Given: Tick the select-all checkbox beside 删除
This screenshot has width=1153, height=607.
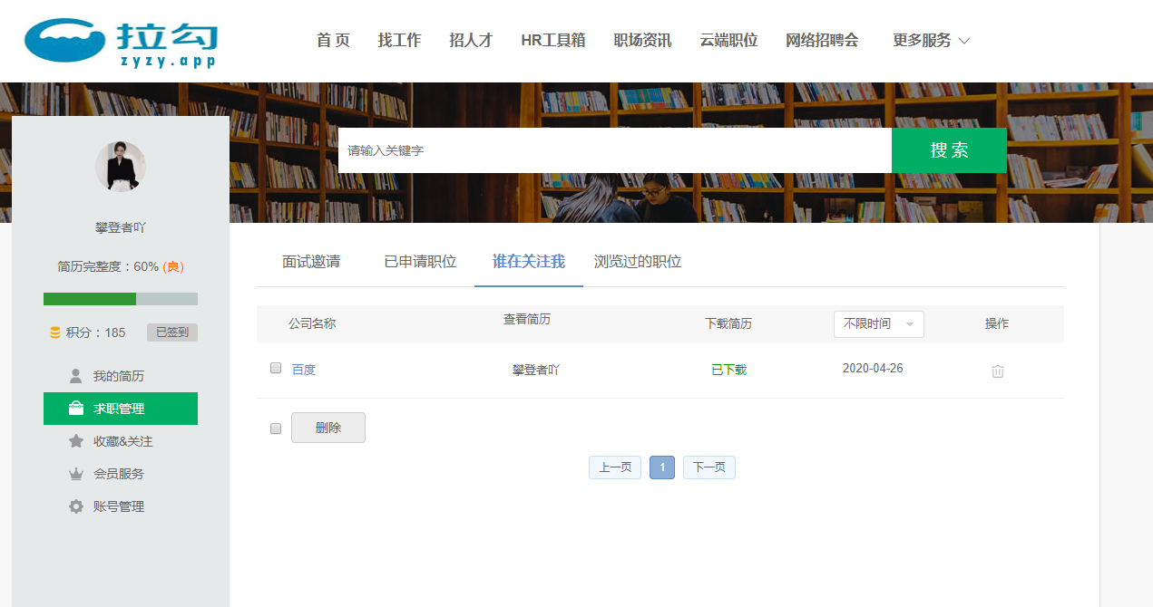Looking at the screenshot, I should [276, 429].
